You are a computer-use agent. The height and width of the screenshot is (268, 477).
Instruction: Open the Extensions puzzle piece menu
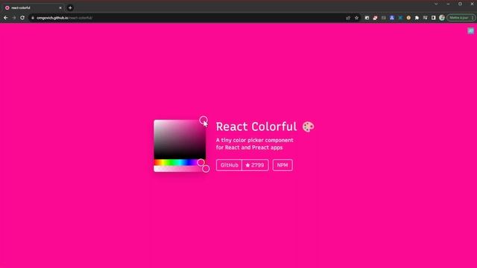coord(417,18)
